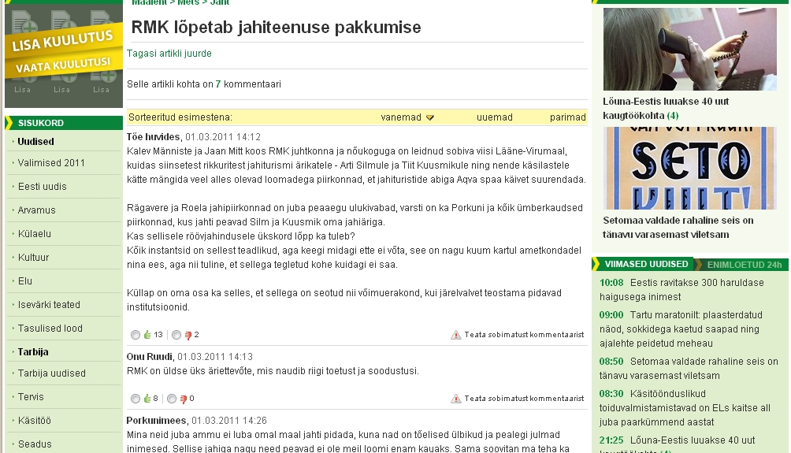
Task: Click thumbs-down icon on Onu Ruudi comment
Action: pyautogui.click(x=184, y=399)
